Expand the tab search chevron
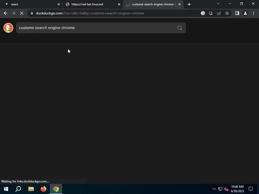259x194 pixels. [218, 4]
